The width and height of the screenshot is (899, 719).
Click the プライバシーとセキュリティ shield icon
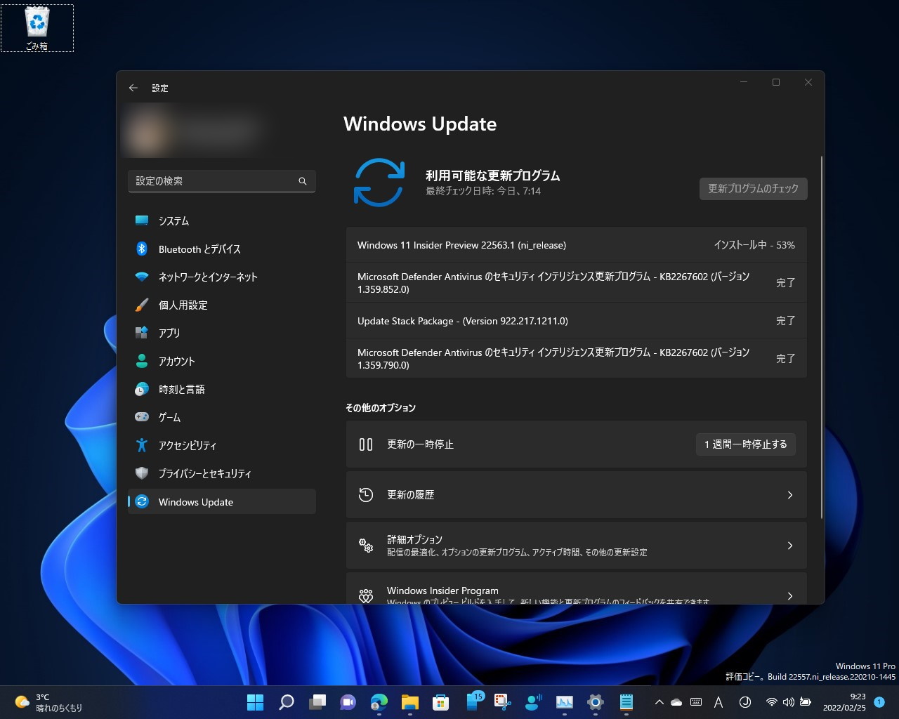pos(143,473)
